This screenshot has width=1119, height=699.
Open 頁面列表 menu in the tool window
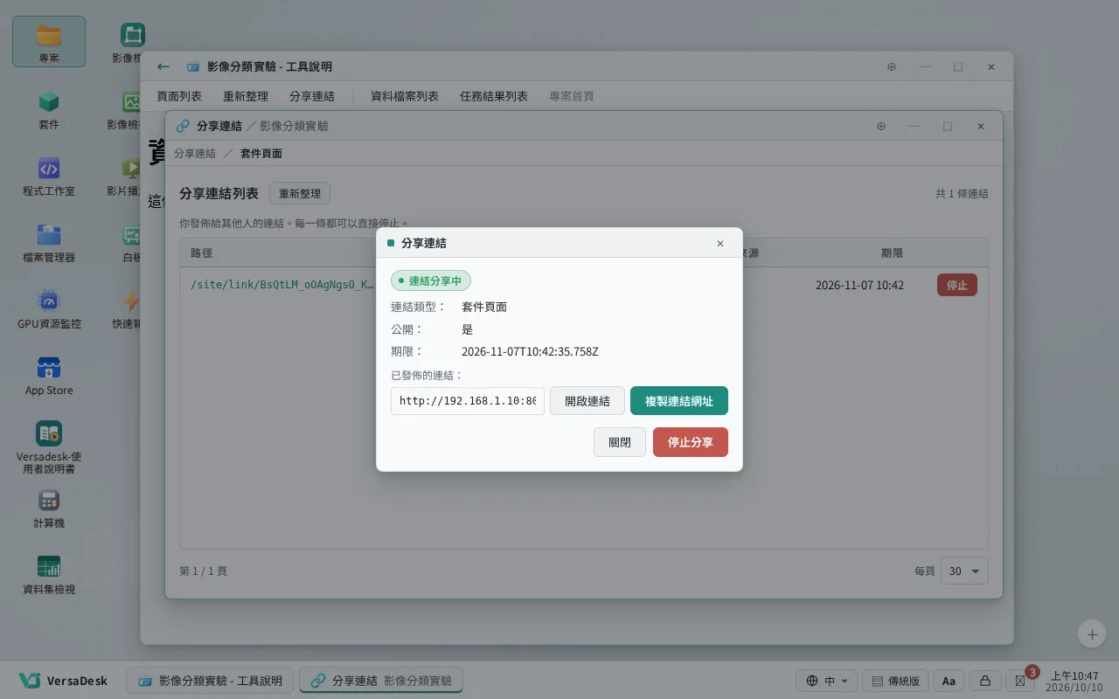pyautogui.click(x=179, y=96)
